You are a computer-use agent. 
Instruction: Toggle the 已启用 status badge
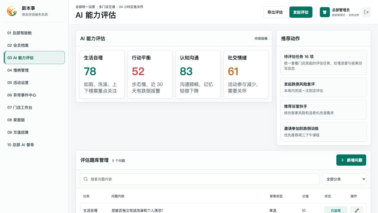[x=335, y=210]
